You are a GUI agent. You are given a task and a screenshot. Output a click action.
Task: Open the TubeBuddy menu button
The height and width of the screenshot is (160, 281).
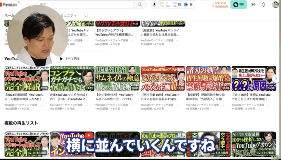pos(238,5)
